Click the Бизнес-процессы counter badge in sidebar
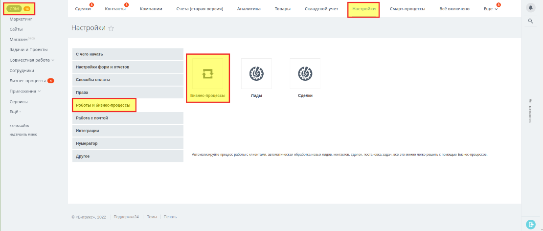543x231 pixels. pyautogui.click(x=51, y=81)
